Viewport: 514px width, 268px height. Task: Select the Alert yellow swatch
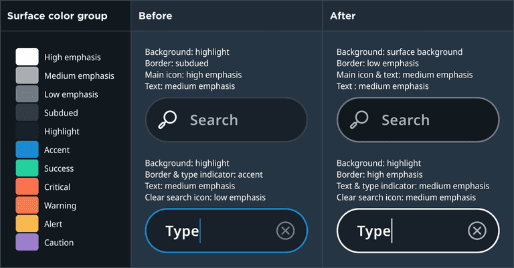(x=27, y=224)
